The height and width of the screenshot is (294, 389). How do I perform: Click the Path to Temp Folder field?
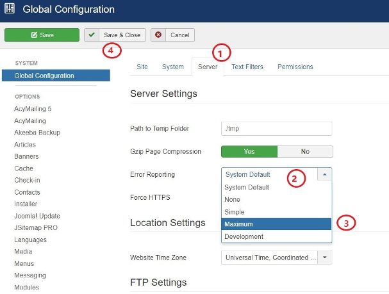coord(276,129)
